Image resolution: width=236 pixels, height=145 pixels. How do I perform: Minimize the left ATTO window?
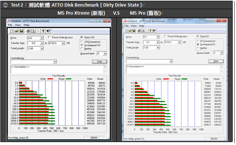pos(93,21)
